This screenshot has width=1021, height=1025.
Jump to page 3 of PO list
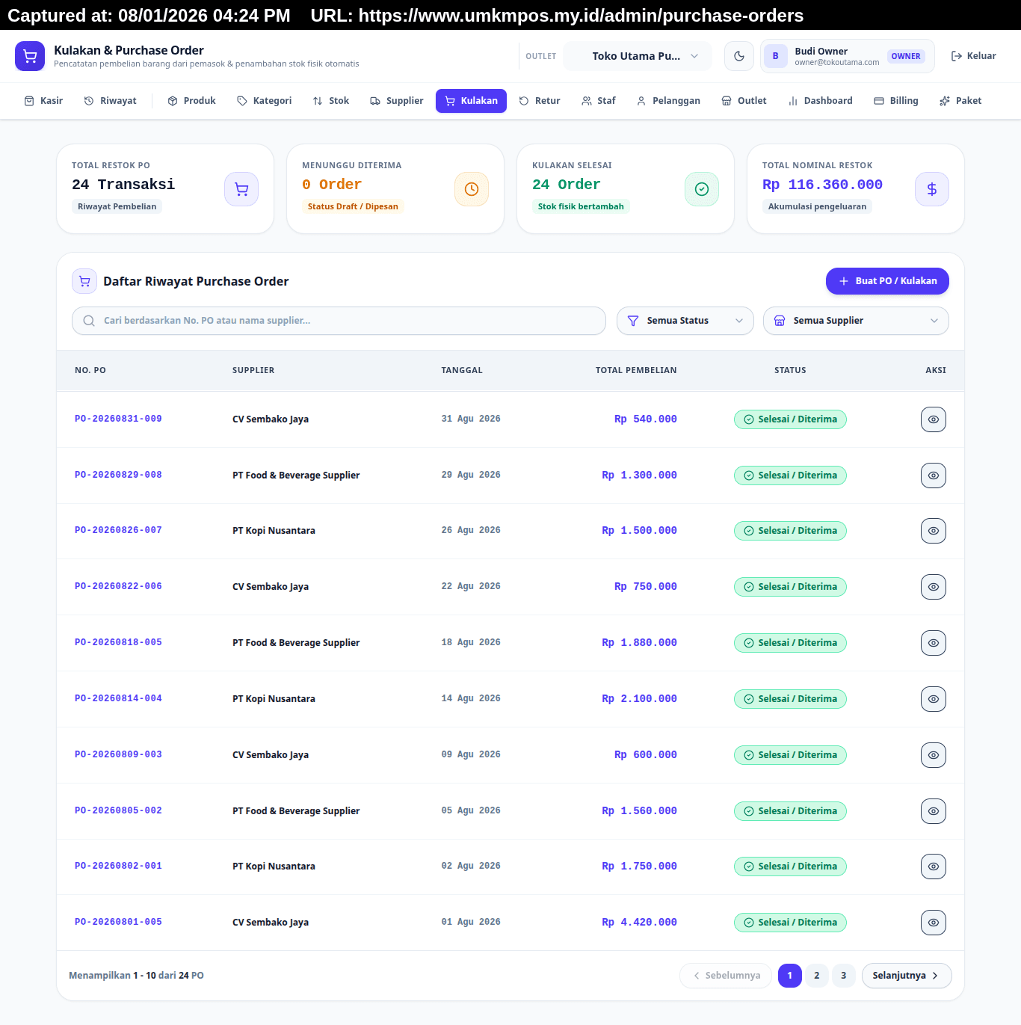point(844,976)
